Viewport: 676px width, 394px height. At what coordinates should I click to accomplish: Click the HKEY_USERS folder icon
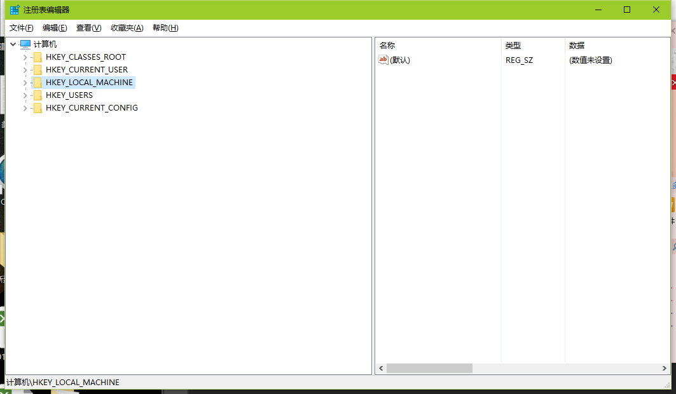click(x=38, y=95)
